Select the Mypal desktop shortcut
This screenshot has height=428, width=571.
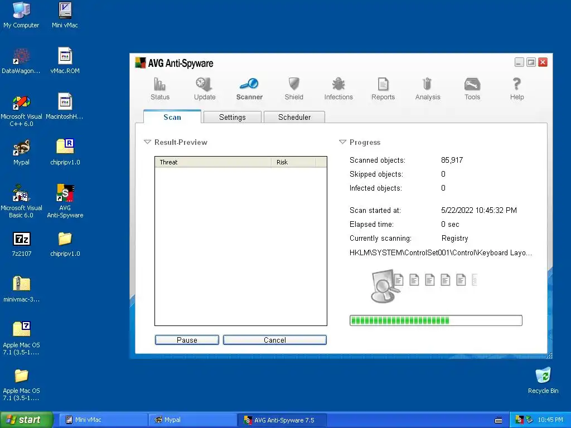coord(21,153)
